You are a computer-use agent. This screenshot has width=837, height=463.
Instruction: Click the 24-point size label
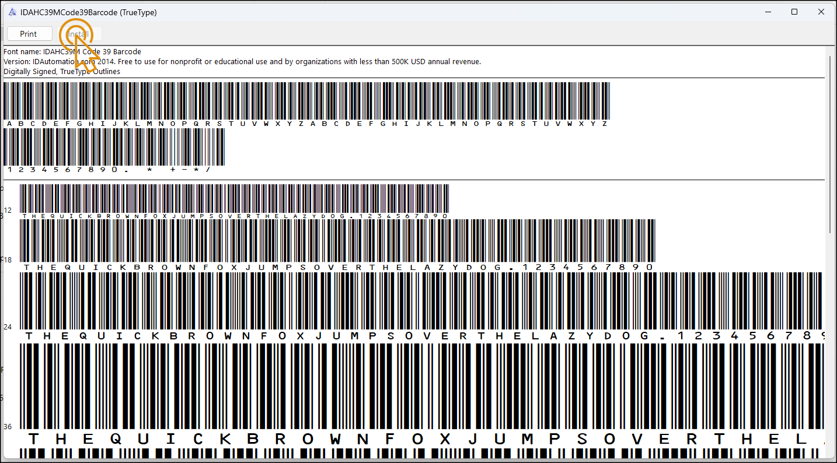pos(8,327)
